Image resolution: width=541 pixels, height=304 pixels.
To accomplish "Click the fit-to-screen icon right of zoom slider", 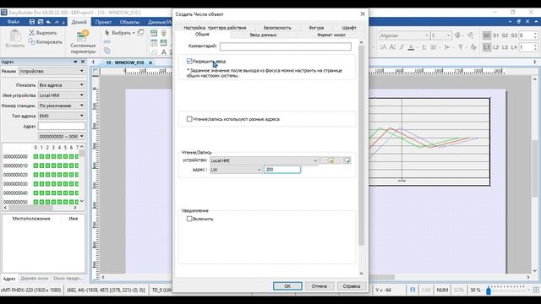I will (536, 290).
